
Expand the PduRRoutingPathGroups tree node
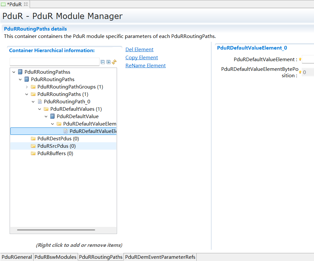pos(27,87)
